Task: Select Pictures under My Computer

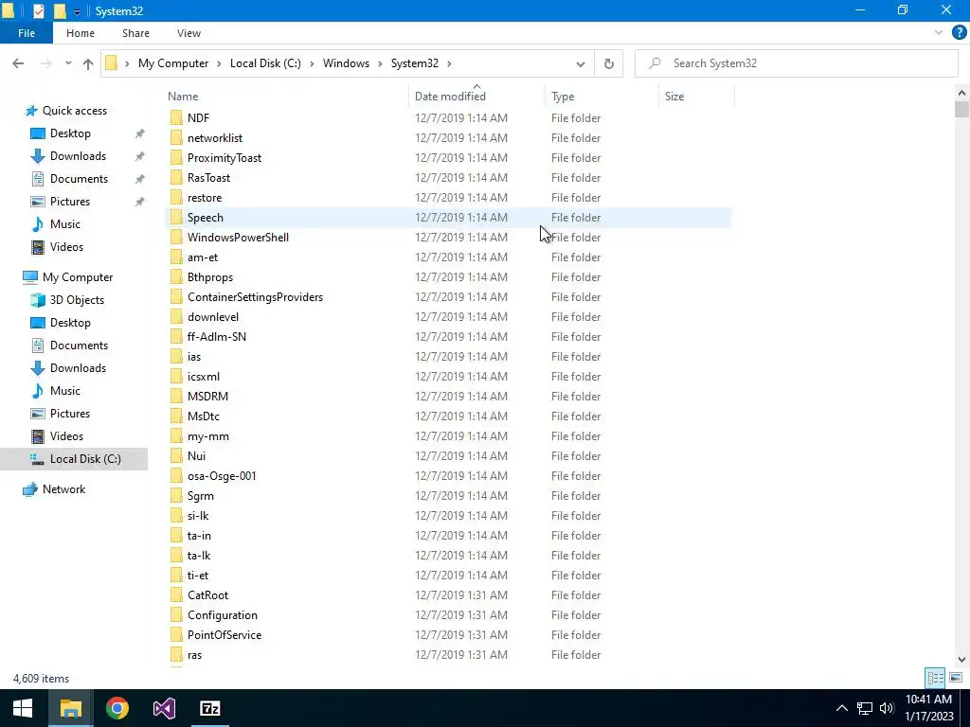Action: pyautogui.click(x=70, y=413)
